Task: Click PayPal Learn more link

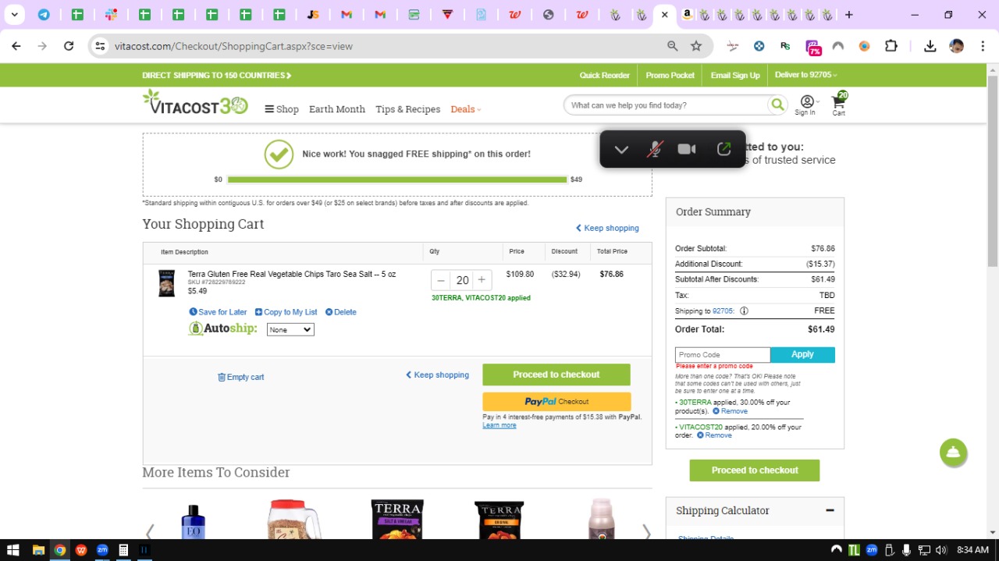Action: [x=499, y=425]
